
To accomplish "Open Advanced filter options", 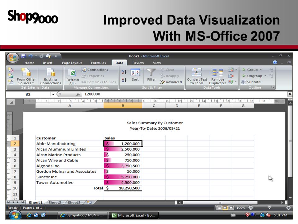I will [171, 82].
